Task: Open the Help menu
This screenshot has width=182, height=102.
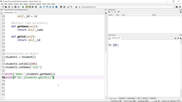Action: pos(53,4)
